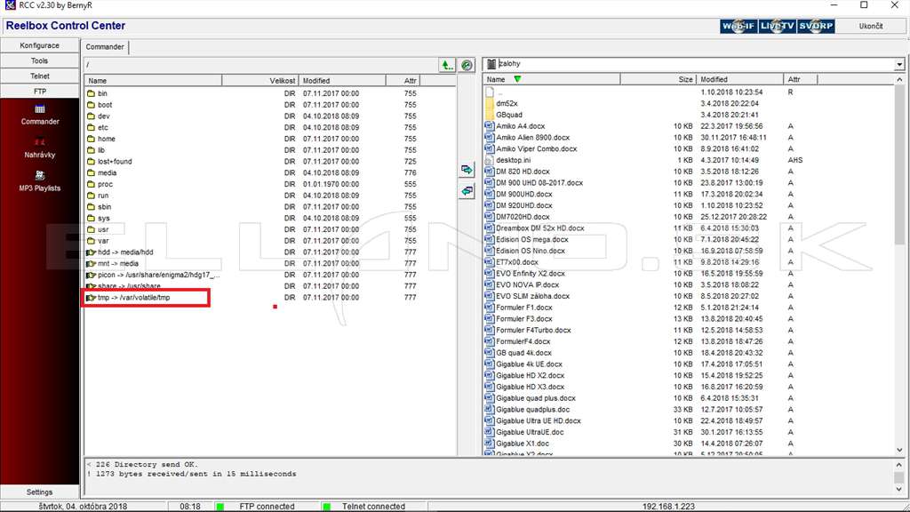The image size is (910, 512).
Task: Open the Tools menu section
Action: click(39, 61)
